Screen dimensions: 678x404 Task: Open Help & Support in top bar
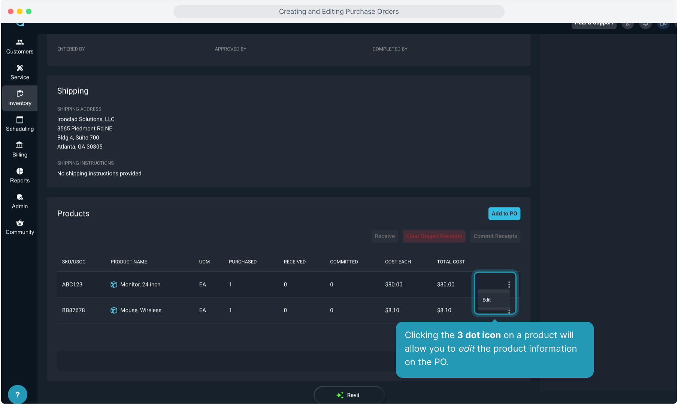tap(594, 24)
